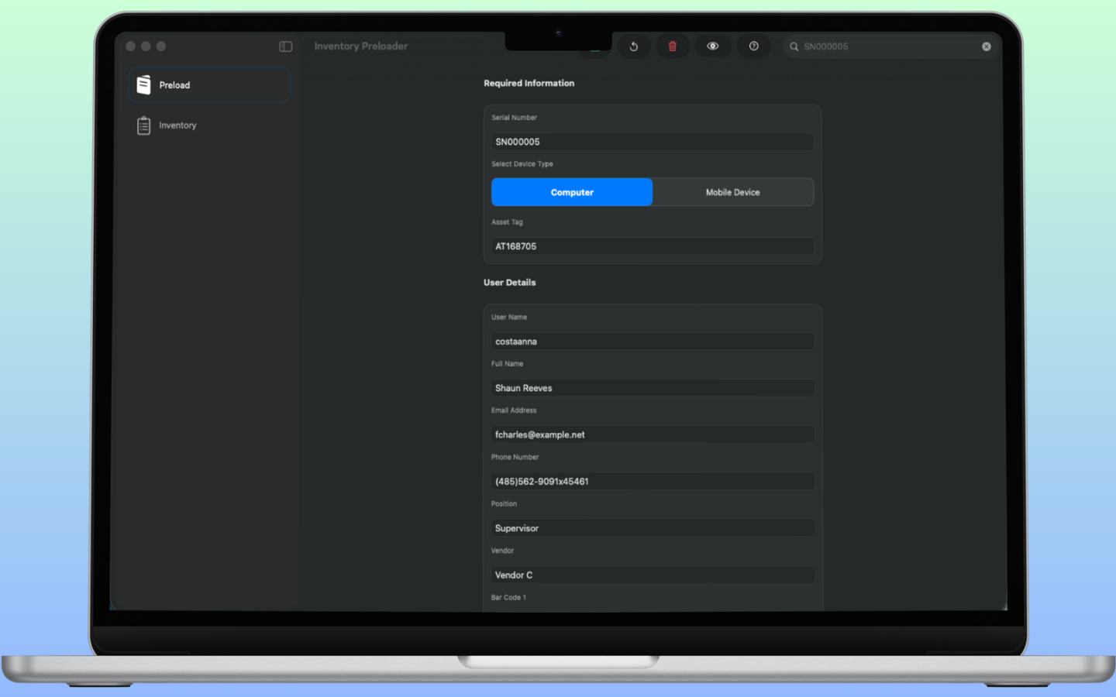Select Computer device type

(572, 192)
